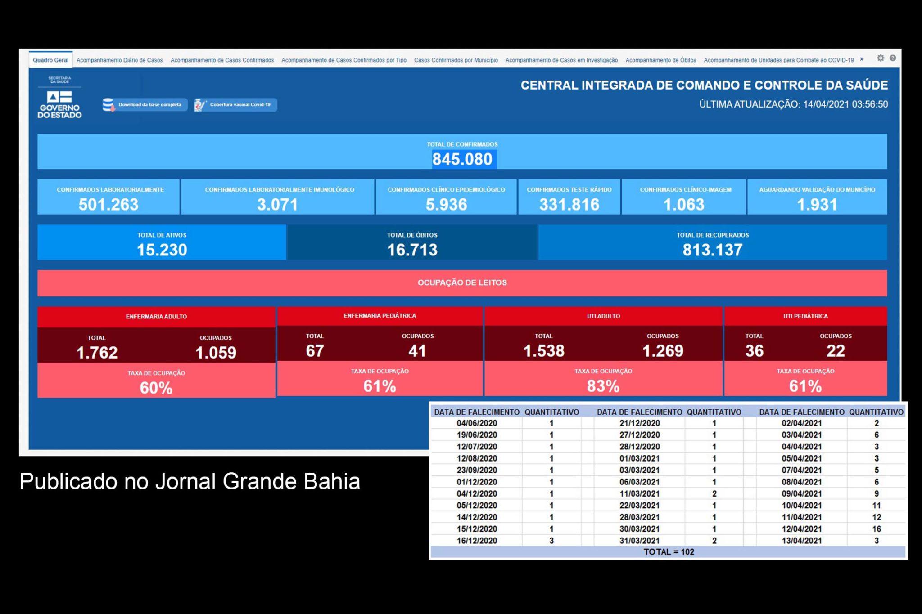Click Aguardando Validação do Município 1.931
This screenshot has width=922, height=614.
click(817, 197)
